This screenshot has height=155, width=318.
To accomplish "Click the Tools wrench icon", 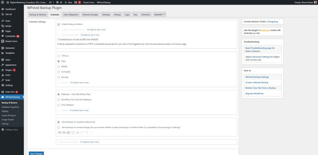I will (x=2, y=80).
